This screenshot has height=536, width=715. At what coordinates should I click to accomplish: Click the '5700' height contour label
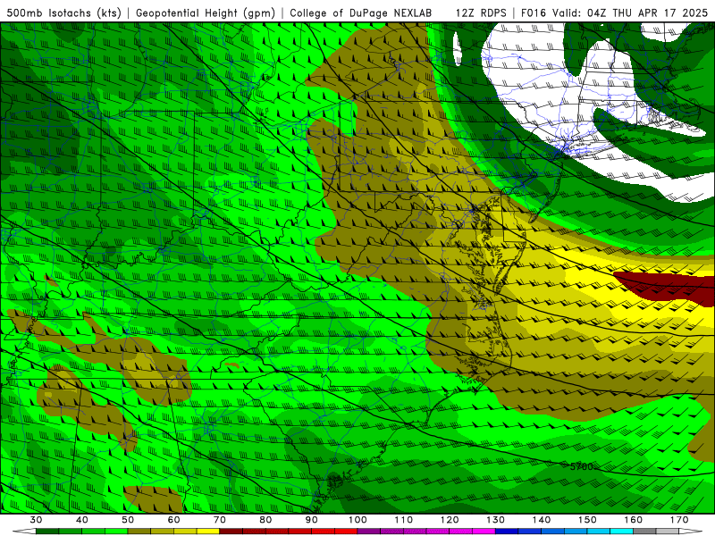click(582, 466)
